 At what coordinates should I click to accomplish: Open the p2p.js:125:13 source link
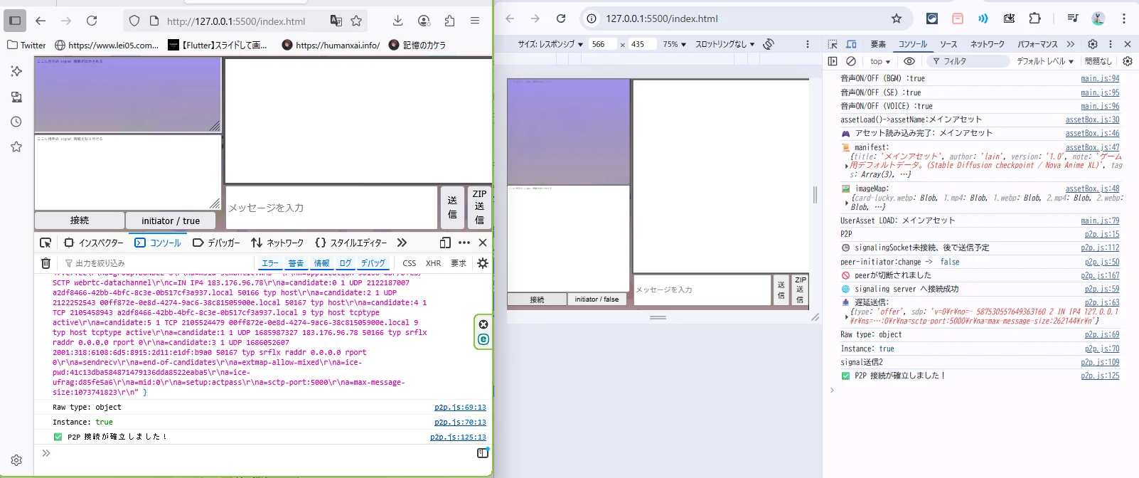coord(458,437)
